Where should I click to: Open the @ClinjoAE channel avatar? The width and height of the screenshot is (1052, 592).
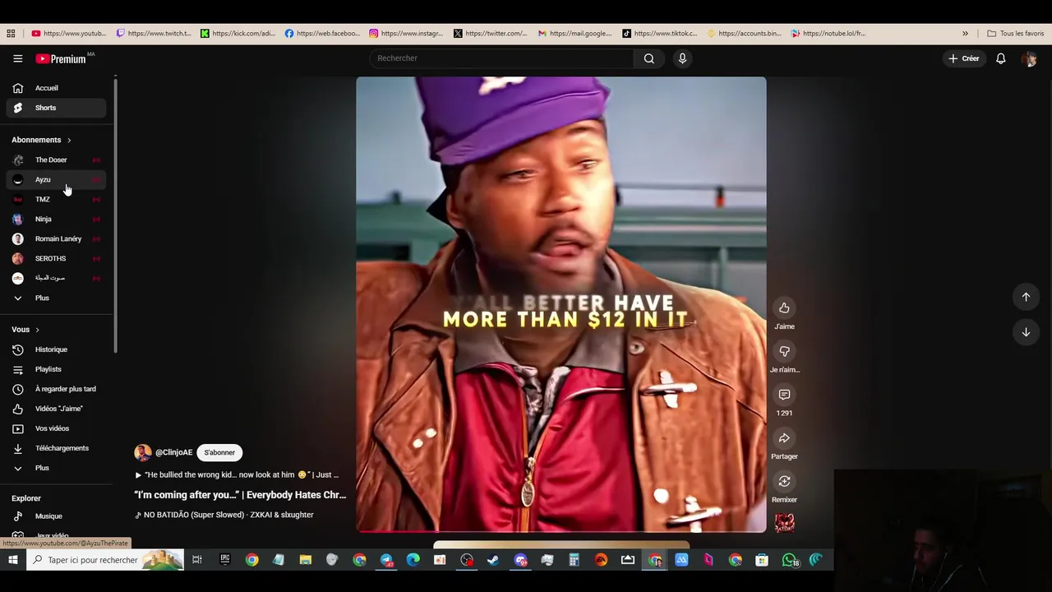[x=143, y=452]
